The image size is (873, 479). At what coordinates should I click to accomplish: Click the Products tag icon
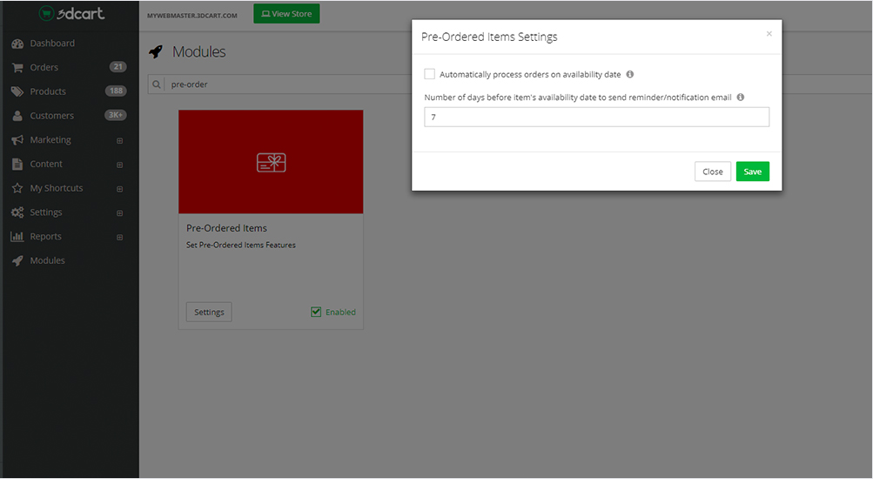point(17,91)
